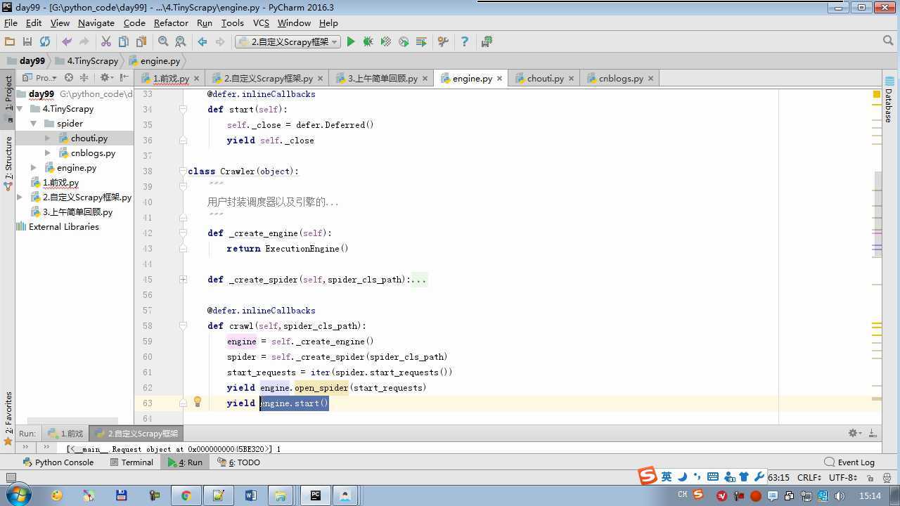Open the VCS menu
The image size is (900, 506).
coord(261,22)
